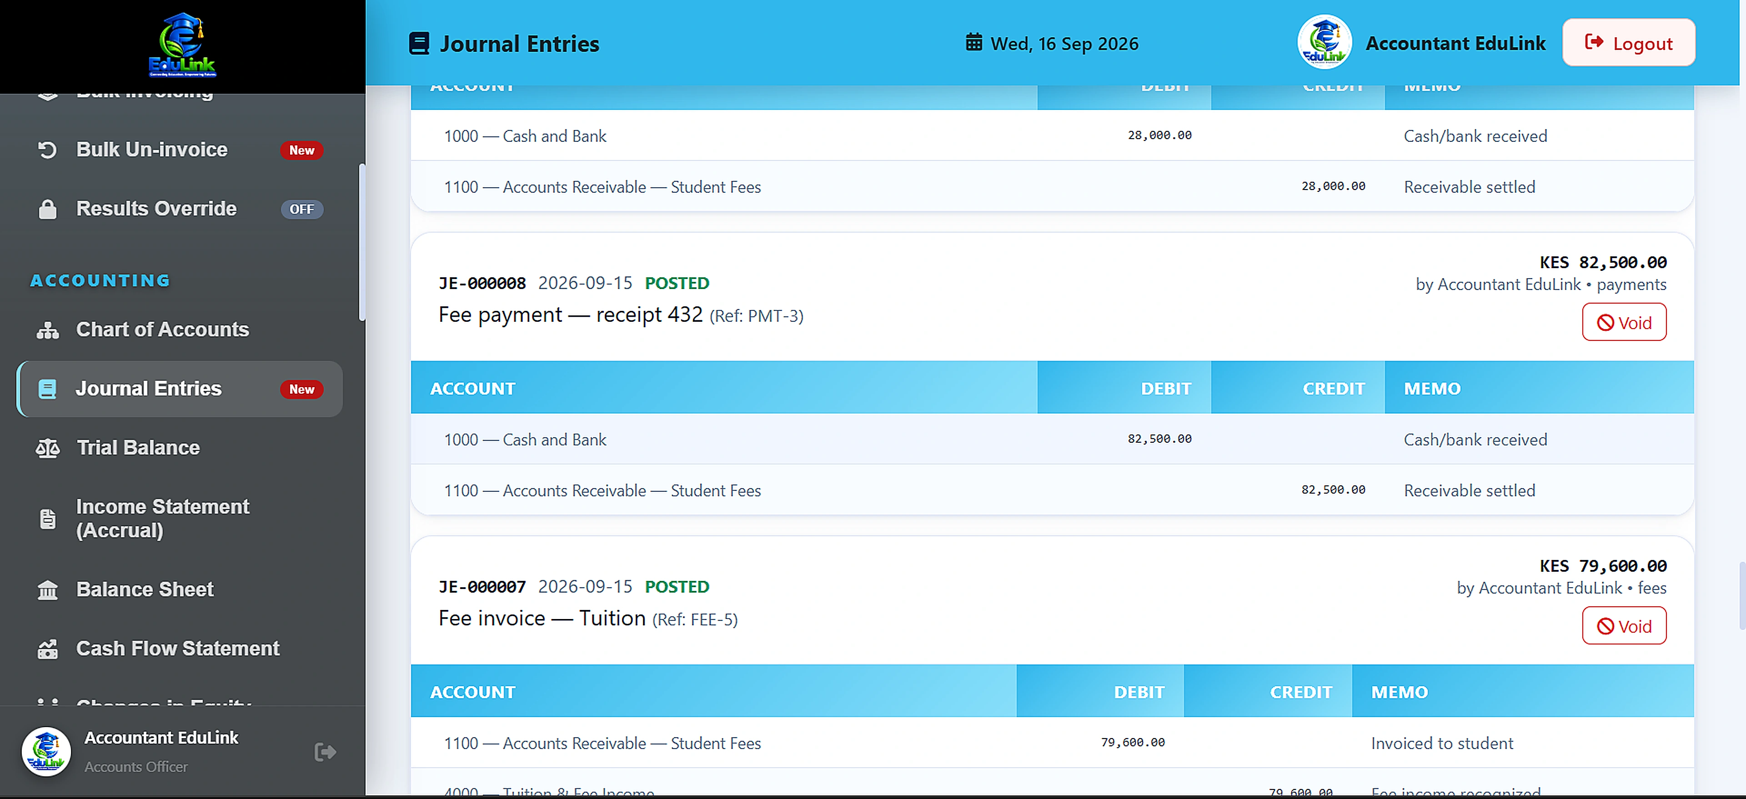This screenshot has width=1746, height=799.
Task: Click 'Invoiced to student' memo
Action: click(x=1442, y=744)
